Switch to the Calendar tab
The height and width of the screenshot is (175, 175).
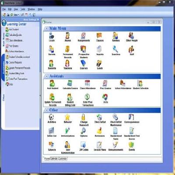[54, 158]
